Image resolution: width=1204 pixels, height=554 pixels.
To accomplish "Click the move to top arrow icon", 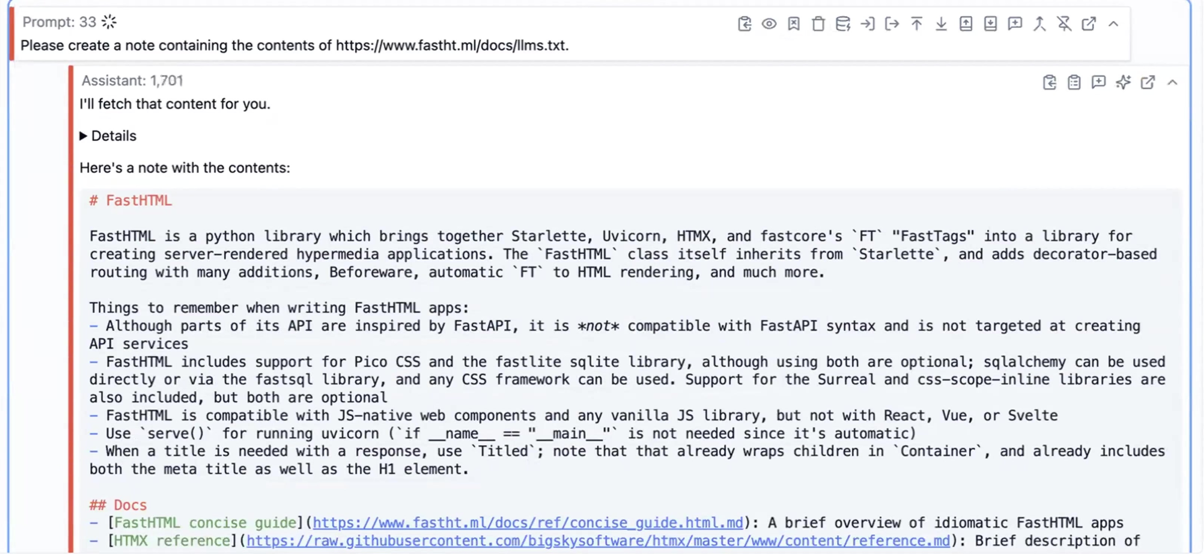I will (917, 23).
